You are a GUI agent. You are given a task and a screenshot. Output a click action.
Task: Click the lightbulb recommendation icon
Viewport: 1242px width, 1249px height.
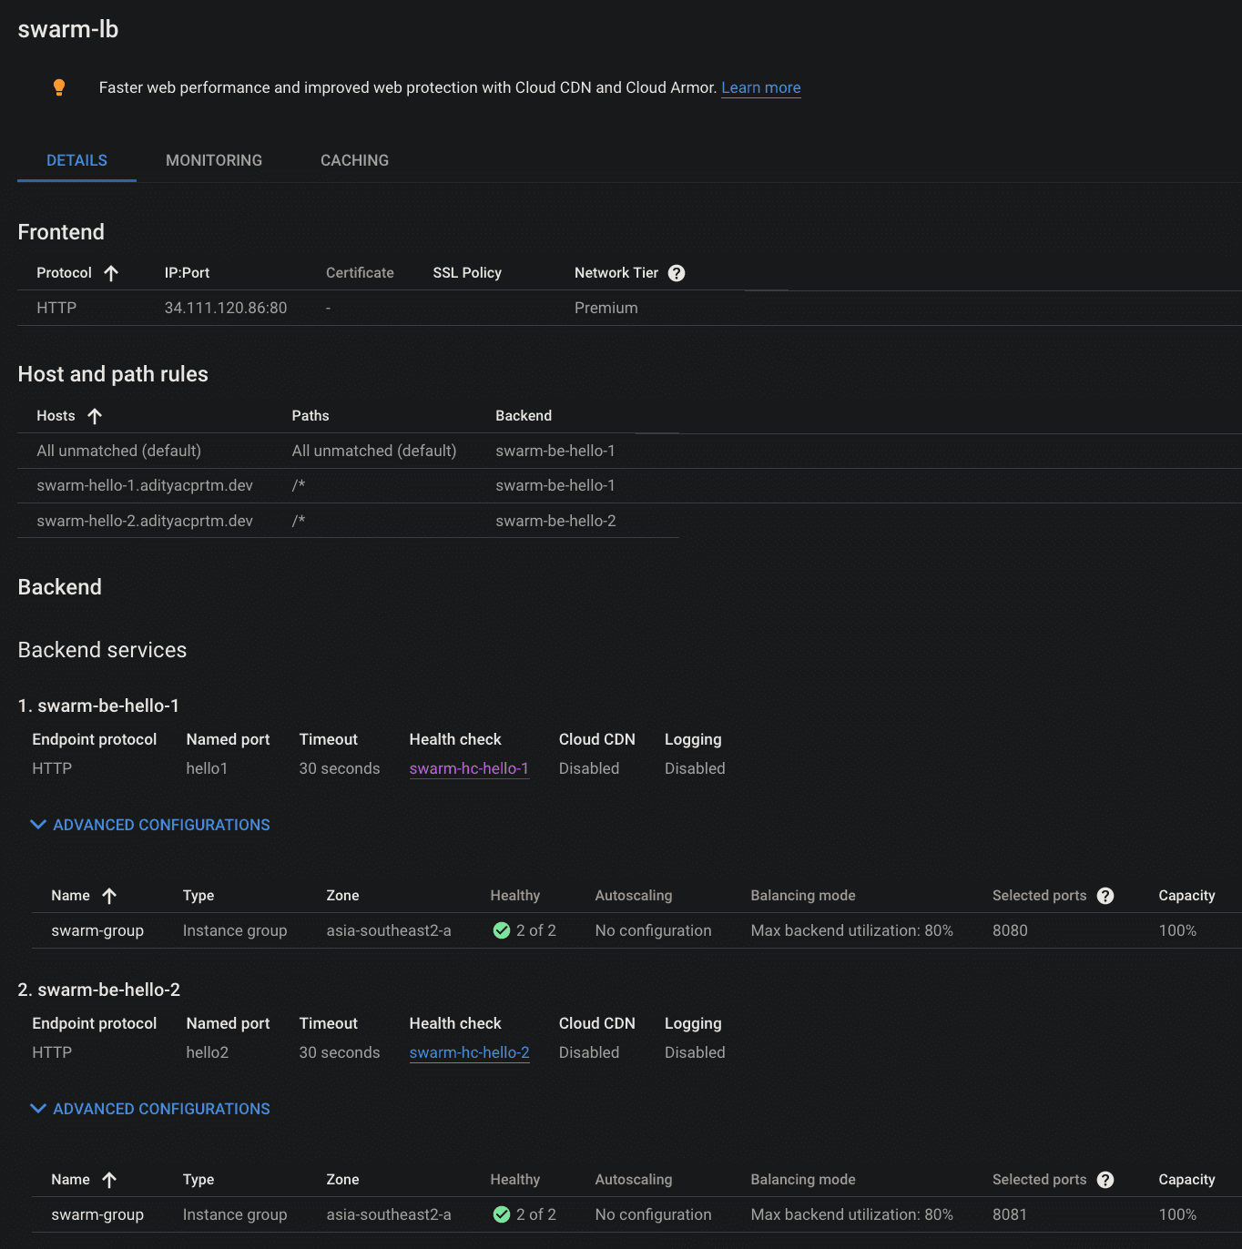click(x=59, y=87)
